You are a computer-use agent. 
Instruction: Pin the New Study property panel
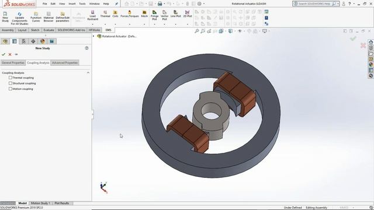coord(16,54)
